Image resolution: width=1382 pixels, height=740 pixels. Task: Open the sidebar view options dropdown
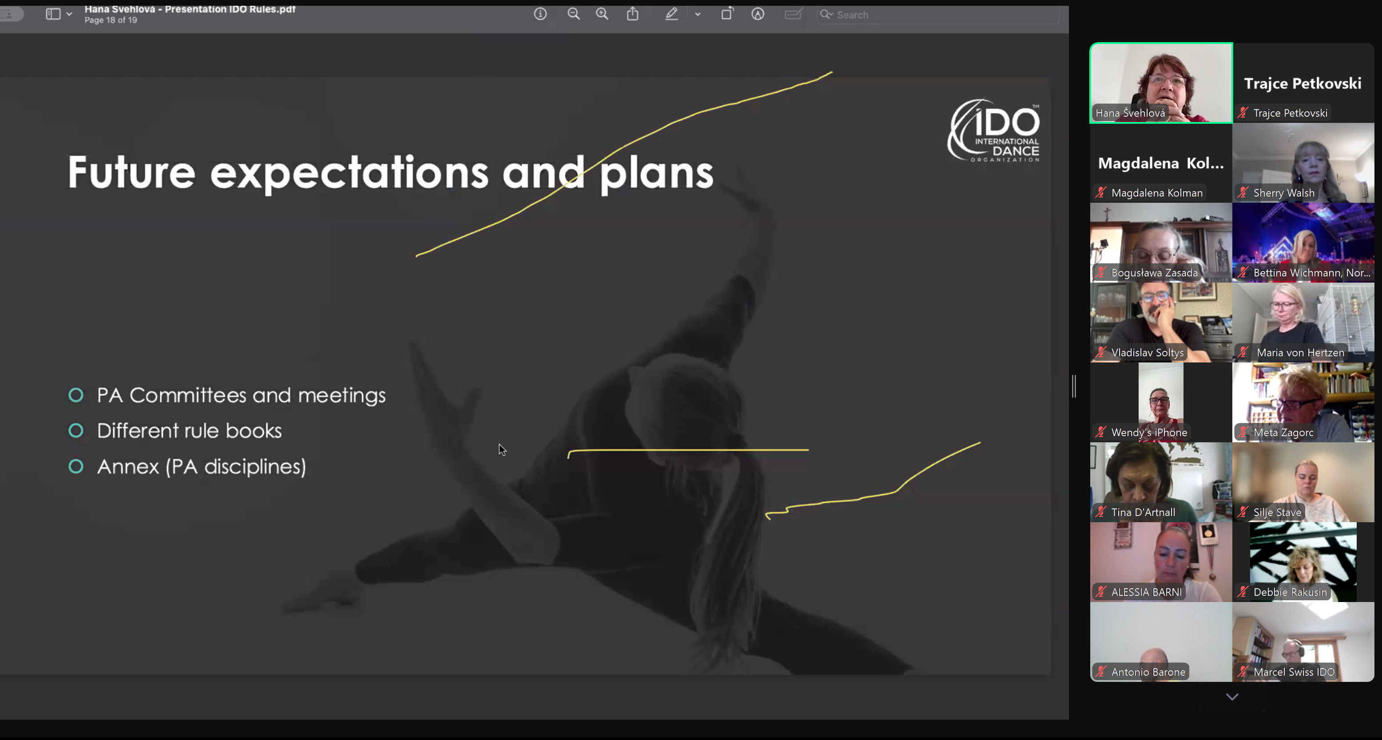tap(69, 15)
